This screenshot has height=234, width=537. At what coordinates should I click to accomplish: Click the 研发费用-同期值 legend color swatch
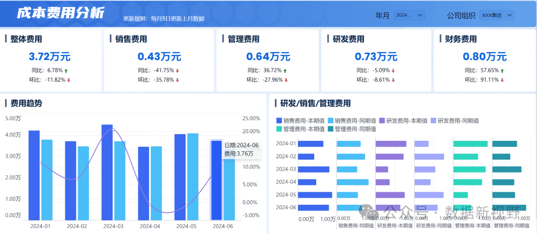pos(433,120)
